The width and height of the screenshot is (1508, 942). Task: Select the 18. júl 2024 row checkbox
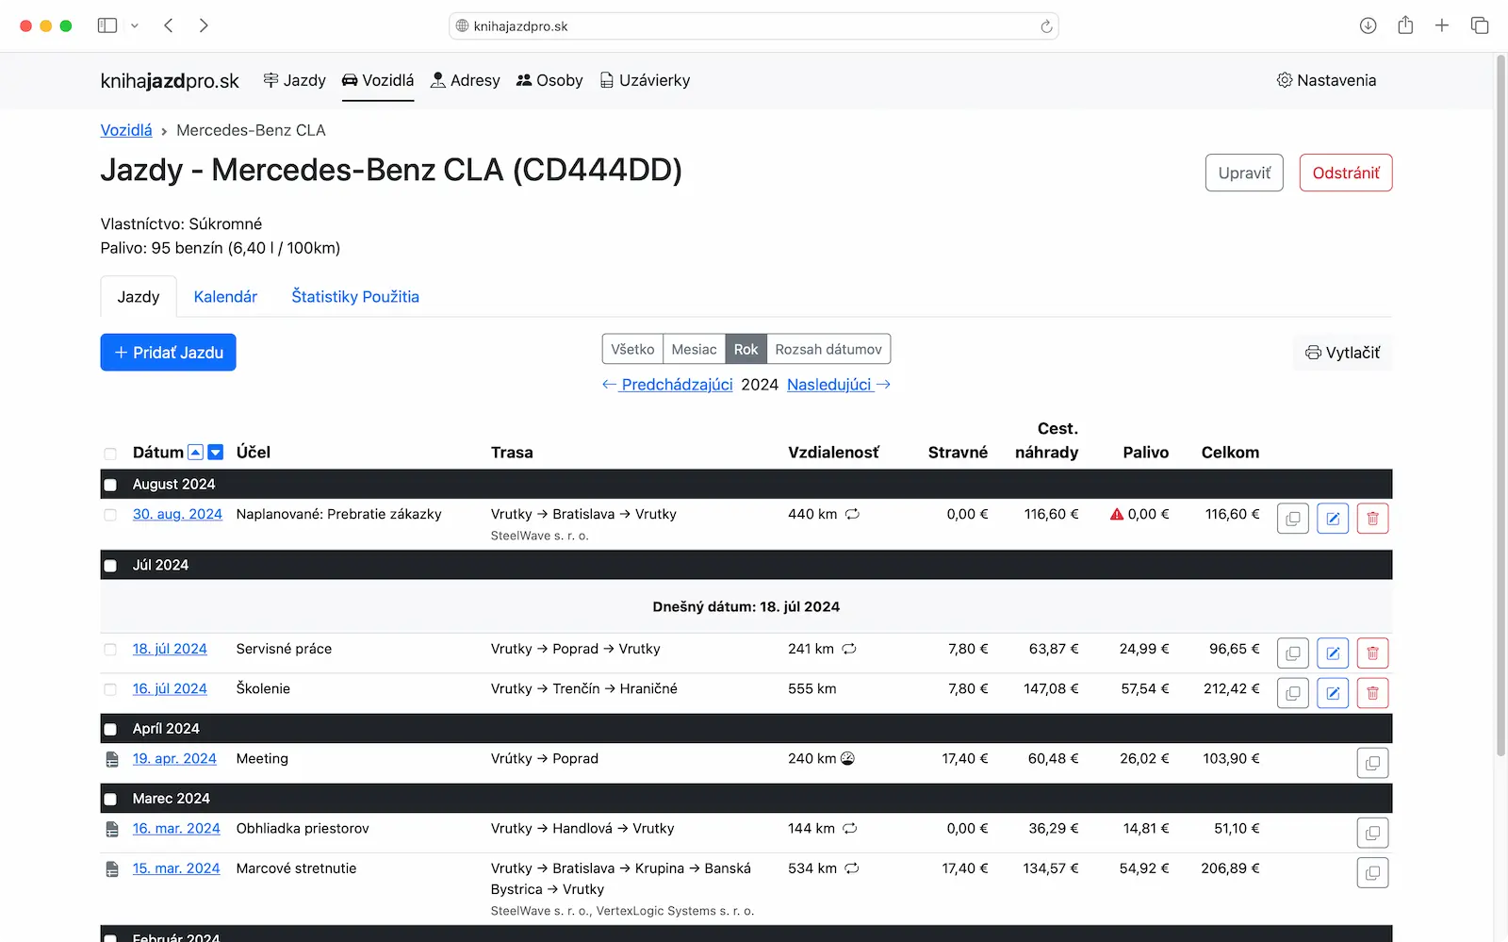point(110,650)
